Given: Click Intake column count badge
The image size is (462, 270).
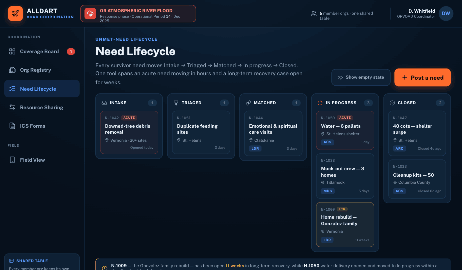Looking at the screenshot, I should [152, 103].
